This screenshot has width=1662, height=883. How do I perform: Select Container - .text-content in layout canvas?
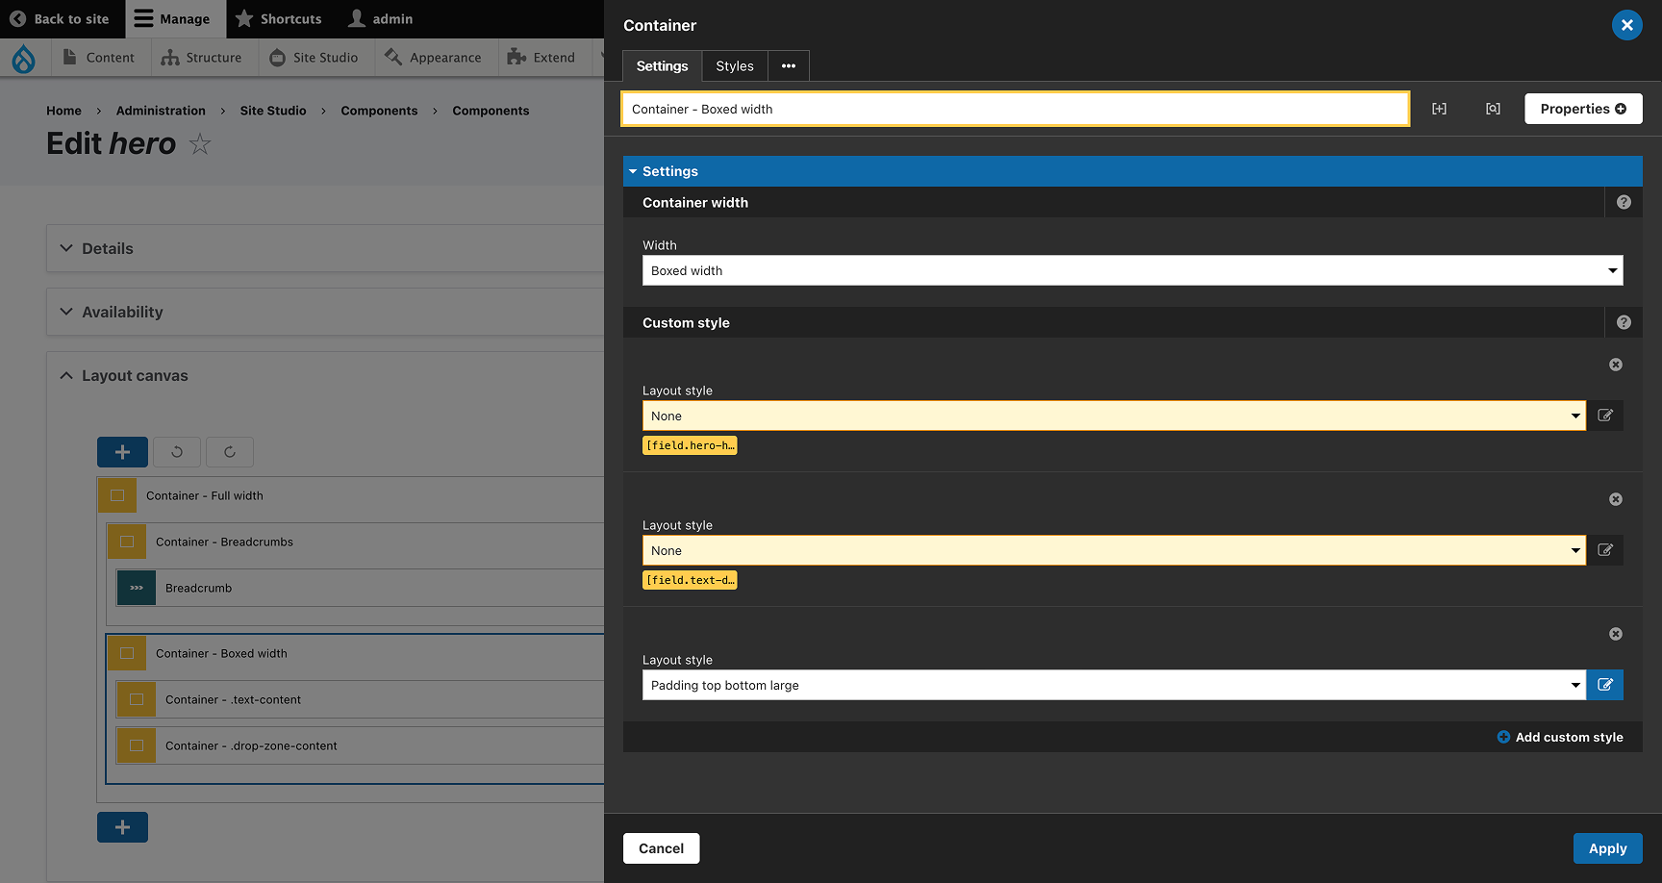coord(233,699)
